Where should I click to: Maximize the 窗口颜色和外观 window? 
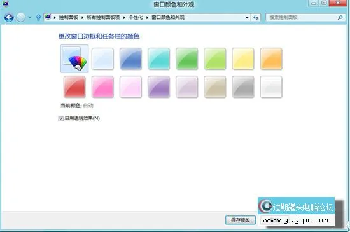pyautogui.click(x=324, y=3)
